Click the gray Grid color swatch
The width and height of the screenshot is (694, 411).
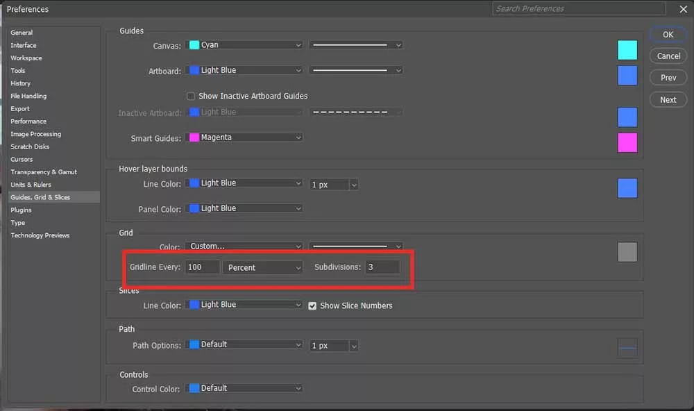[x=627, y=252]
